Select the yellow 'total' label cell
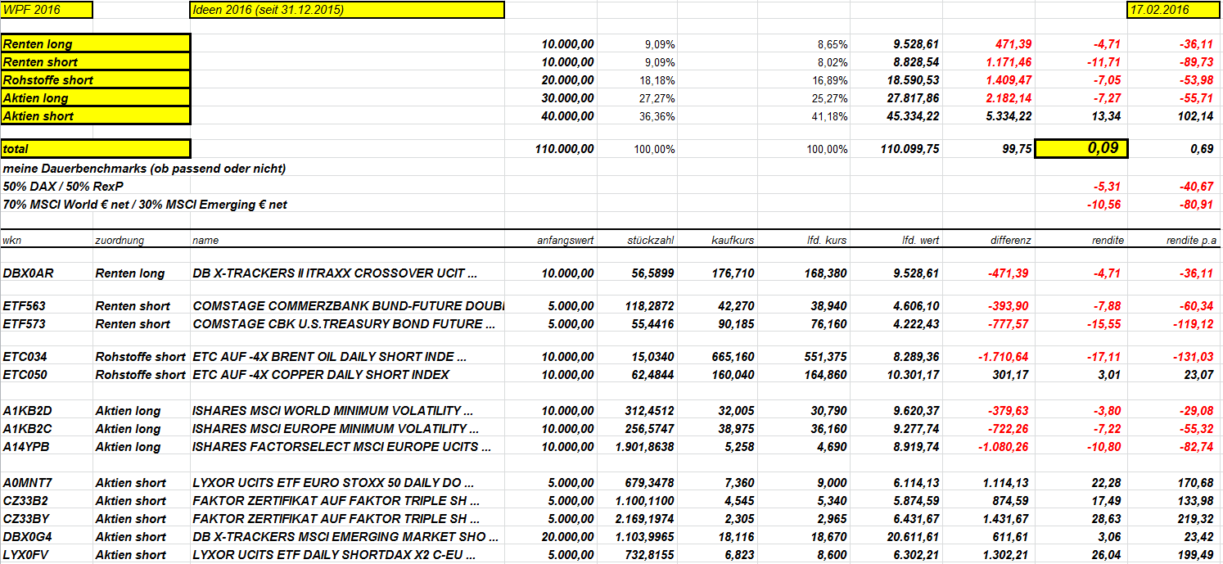The image size is (1223, 564). click(95, 149)
